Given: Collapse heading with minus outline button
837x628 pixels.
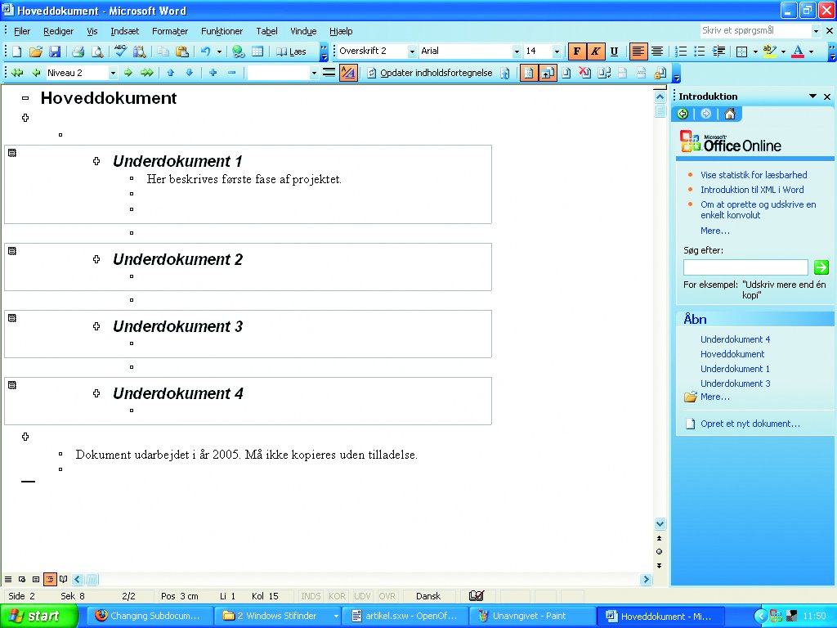Looking at the screenshot, I should tap(231, 73).
